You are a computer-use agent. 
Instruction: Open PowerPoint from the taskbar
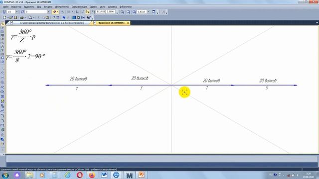click(x=141, y=175)
